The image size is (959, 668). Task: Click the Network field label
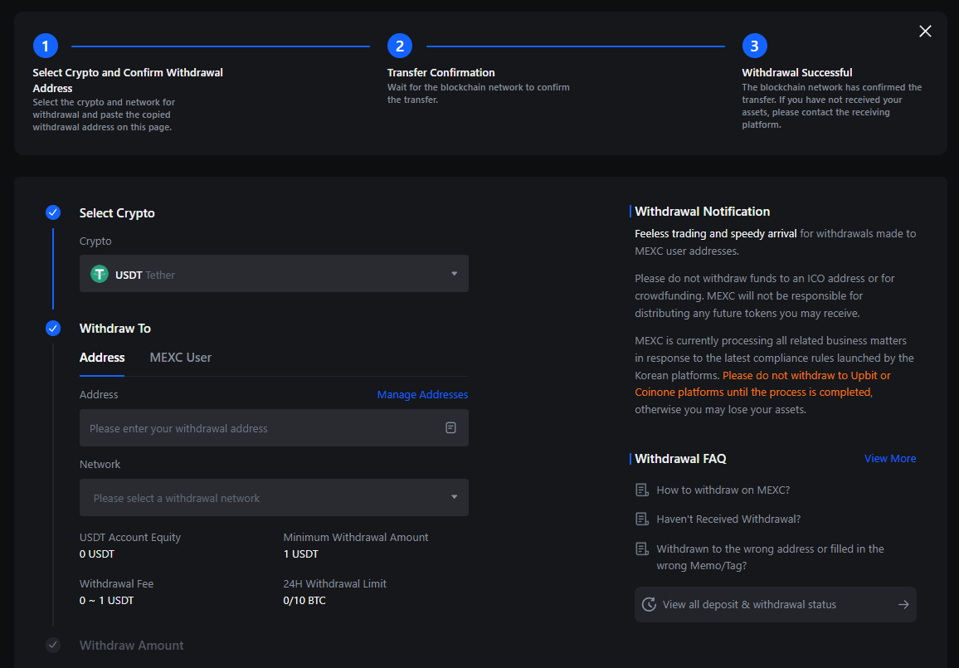click(x=100, y=465)
